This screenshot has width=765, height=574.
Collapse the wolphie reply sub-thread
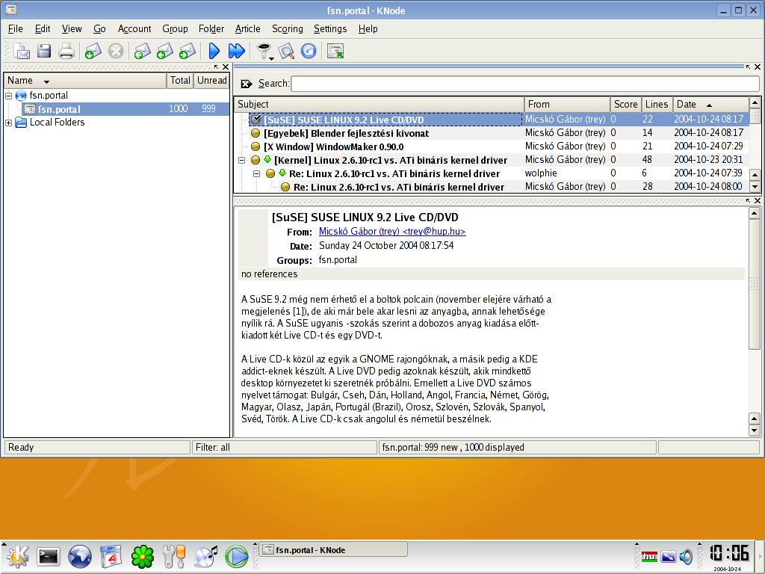coord(257,173)
